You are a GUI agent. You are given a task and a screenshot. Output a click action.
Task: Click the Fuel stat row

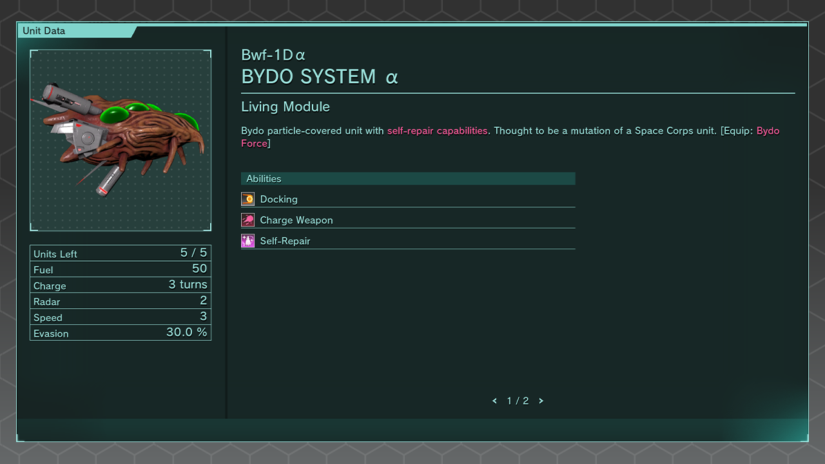click(121, 269)
